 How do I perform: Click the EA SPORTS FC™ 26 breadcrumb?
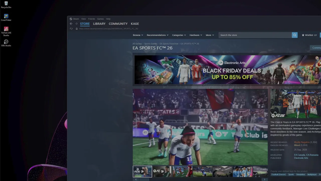190,44
